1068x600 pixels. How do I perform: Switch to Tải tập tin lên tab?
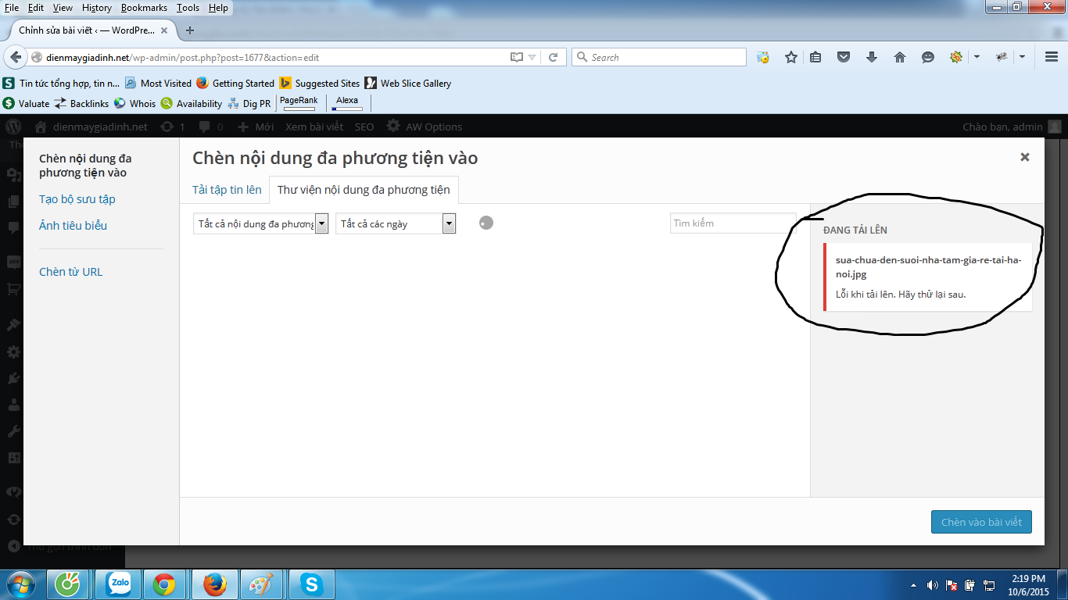point(227,190)
